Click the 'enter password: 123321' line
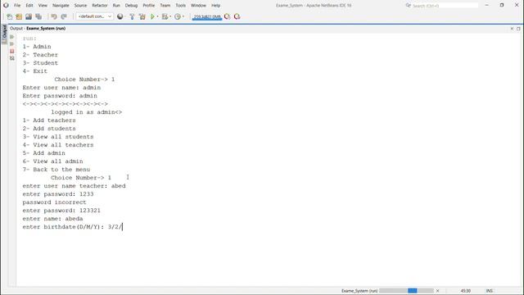The image size is (524, 295). click(61, 211)
